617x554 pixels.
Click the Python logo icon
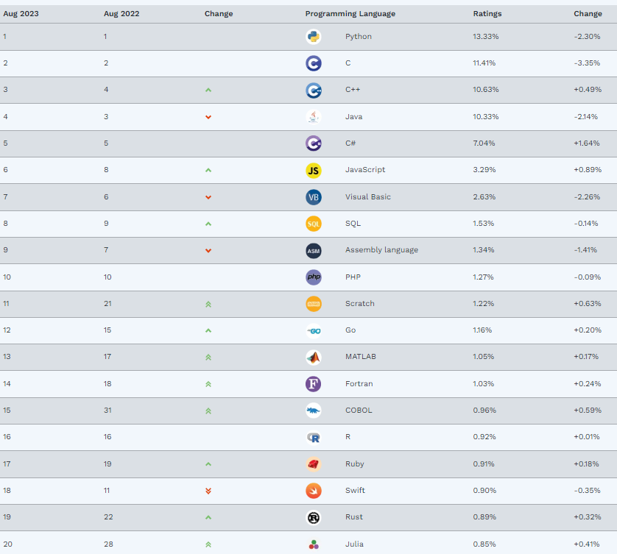pos(314,37)
